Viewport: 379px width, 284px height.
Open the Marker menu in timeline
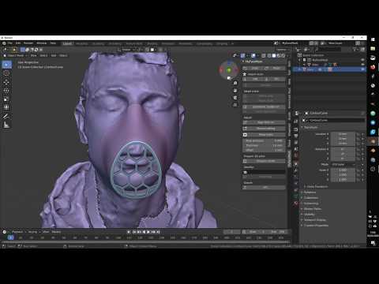[x=56, y=232]
